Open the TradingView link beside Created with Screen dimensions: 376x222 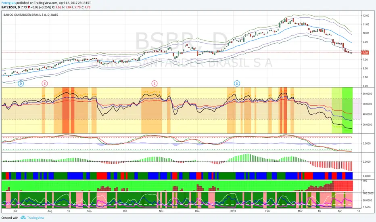point(36,218)
